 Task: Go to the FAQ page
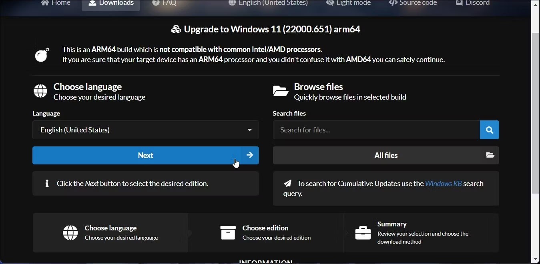tap(164, 3)
